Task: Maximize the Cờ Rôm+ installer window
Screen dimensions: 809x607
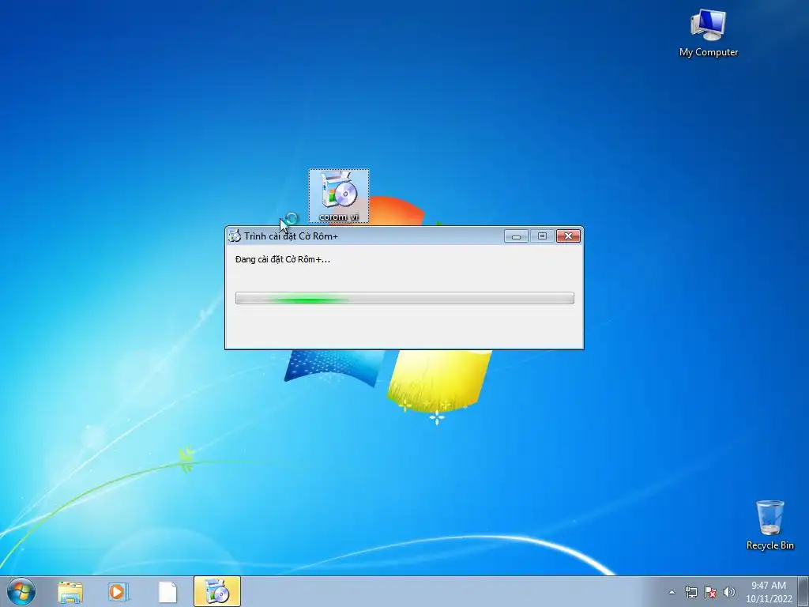Action: 542,236
